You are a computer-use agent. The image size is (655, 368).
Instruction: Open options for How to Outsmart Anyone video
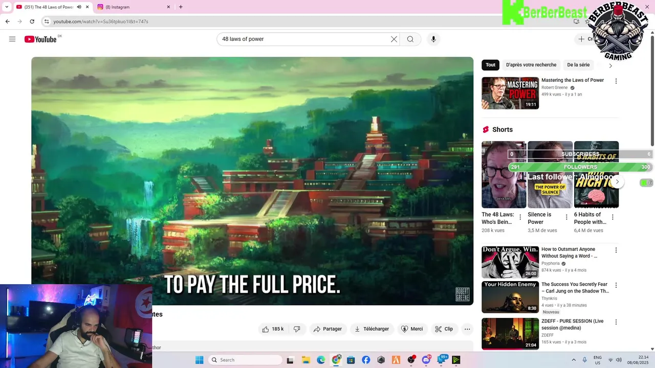click(616, 250)
